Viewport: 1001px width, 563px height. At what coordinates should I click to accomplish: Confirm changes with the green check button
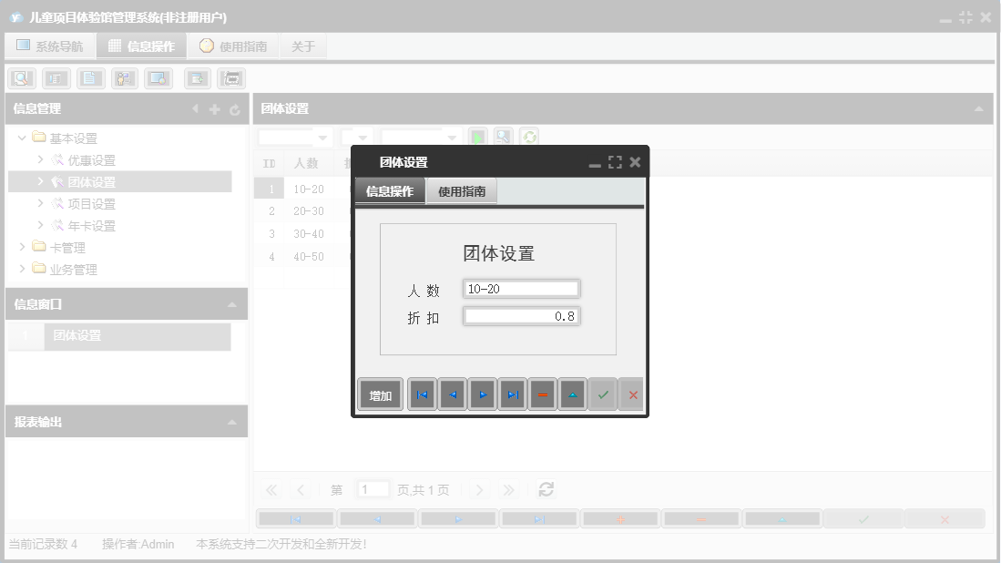coord(603,394)
